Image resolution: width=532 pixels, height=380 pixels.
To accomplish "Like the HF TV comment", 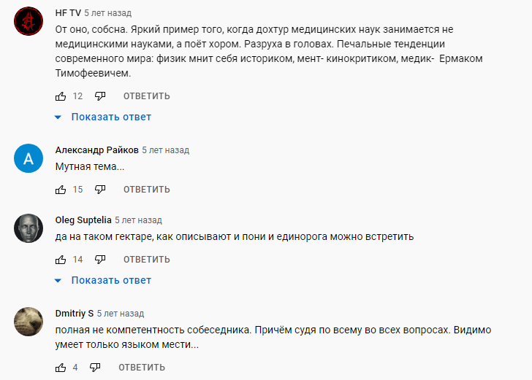I will click(61, 96).
